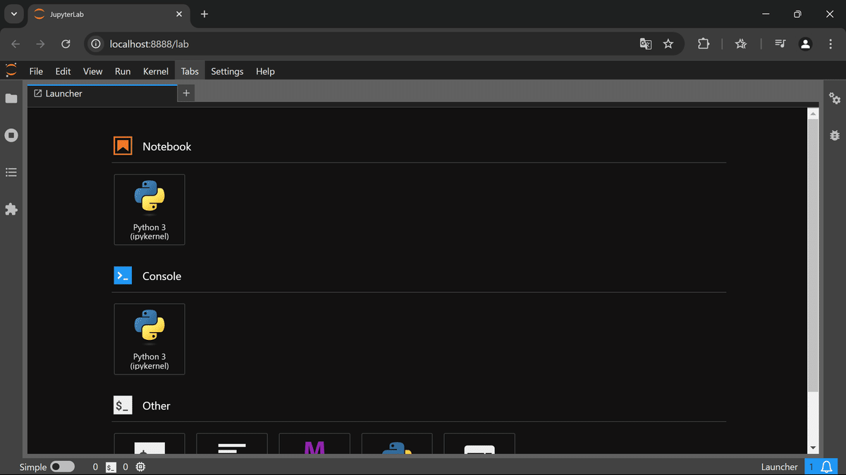
Task: Reload the page in Chrome
Action: (66, 44)
